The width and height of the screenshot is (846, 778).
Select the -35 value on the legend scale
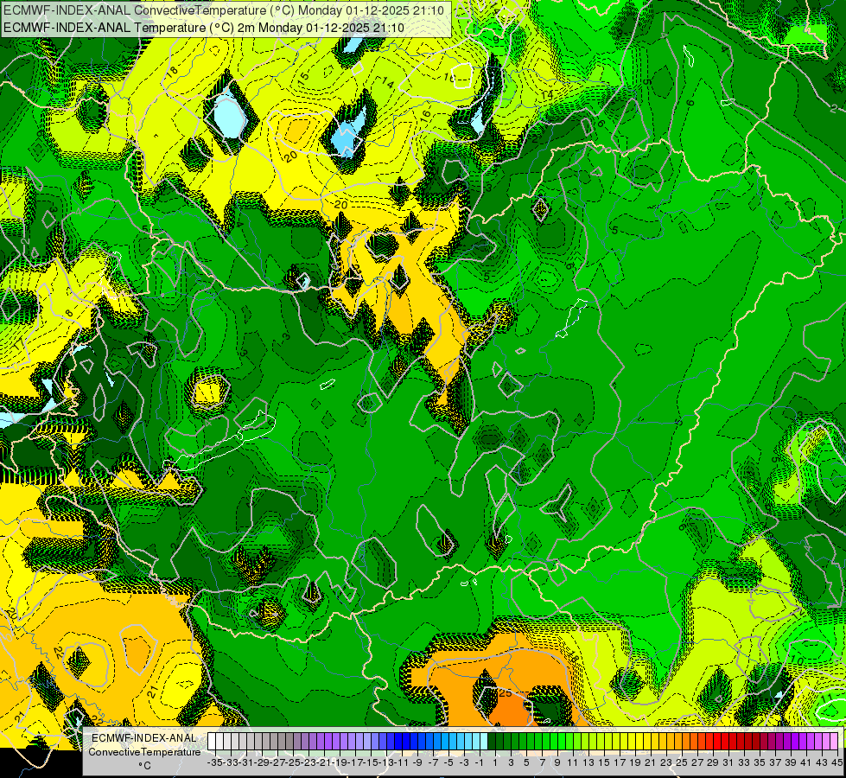(x=215, y=762)
